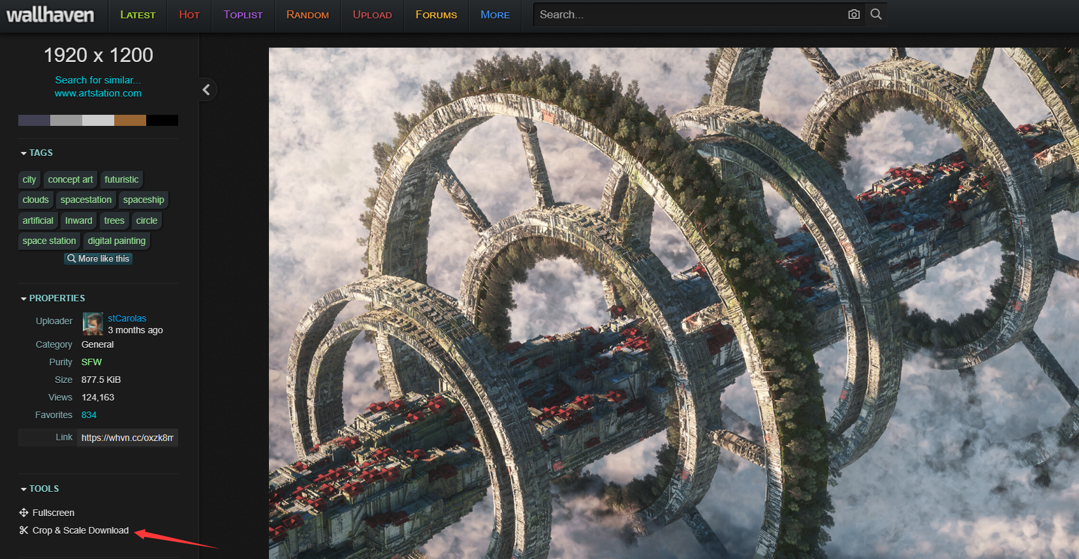Open the Latest menu item
Screen dimensions: 1079x559
(x=138, y=15)
